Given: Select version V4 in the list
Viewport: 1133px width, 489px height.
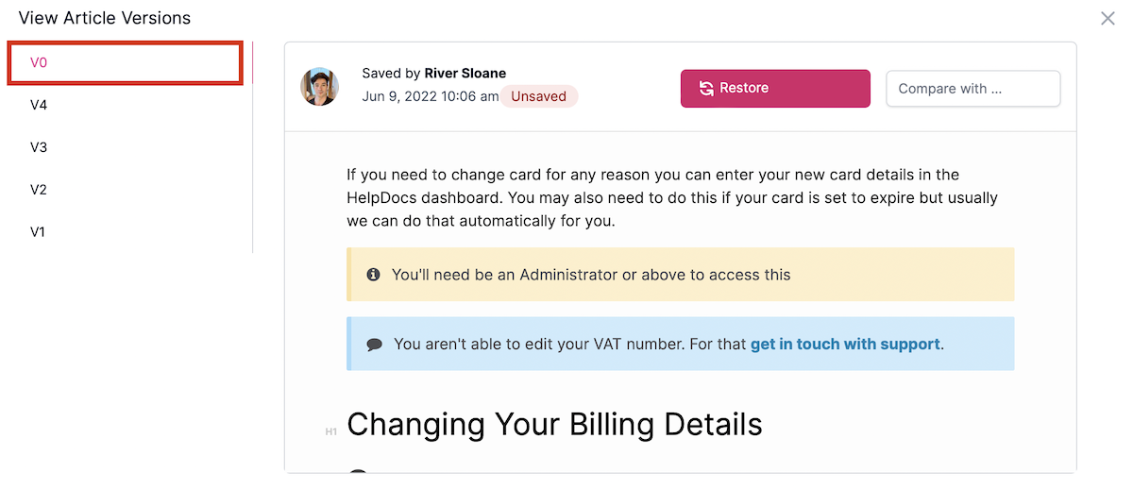Looking at the screenshot, I should (126, 105).
